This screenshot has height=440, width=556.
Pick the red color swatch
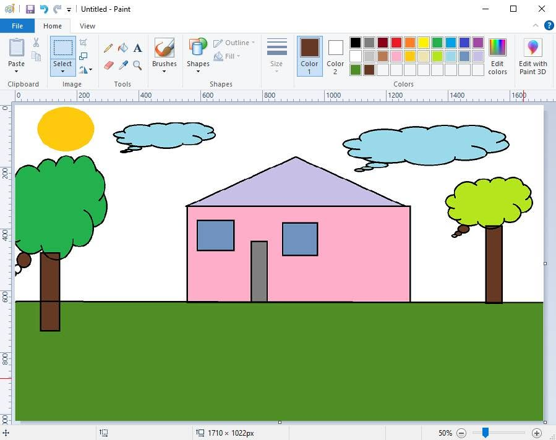(x=396, y=43)
